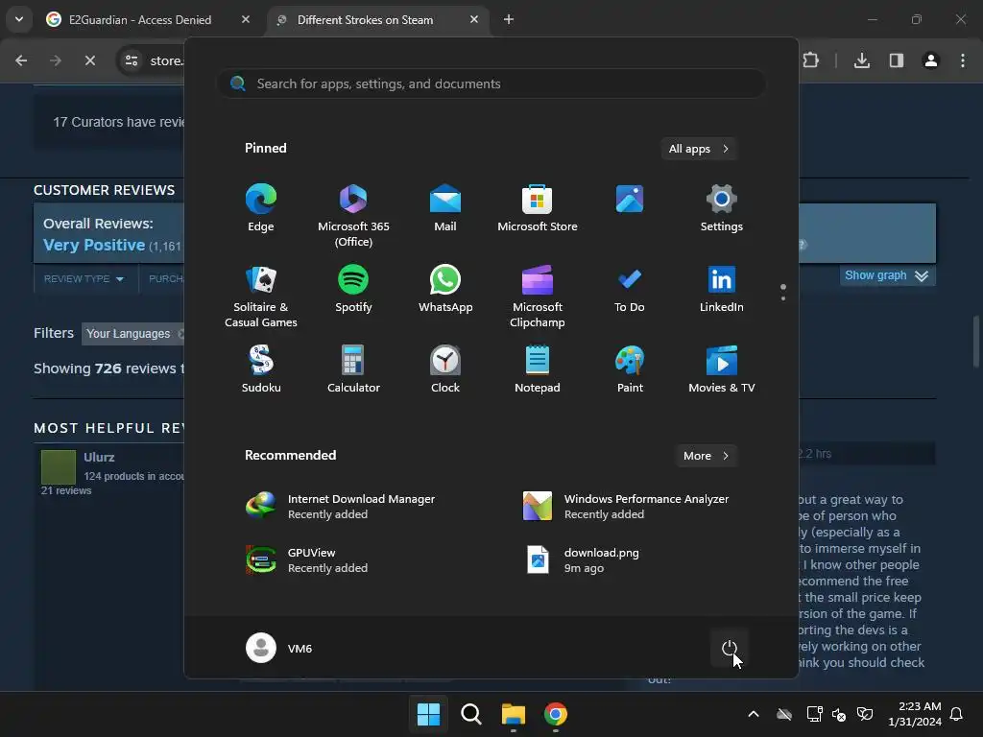Click the Your Languages filter tag
The height and width of the screenshot is (737, 983).
tap(132, 333)
